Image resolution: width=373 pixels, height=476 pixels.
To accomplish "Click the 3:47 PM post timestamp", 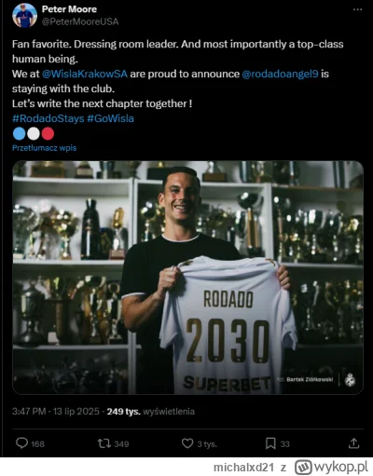I will [29, 412].
